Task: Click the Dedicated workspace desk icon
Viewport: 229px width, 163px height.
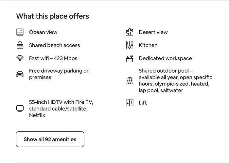Action: pos(130,58)
